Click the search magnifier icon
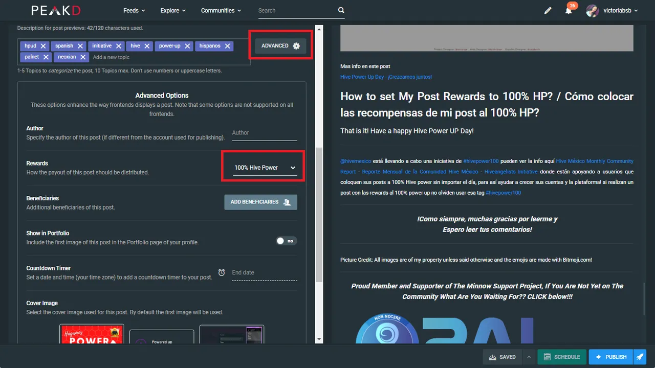 (x=341, y=10)
